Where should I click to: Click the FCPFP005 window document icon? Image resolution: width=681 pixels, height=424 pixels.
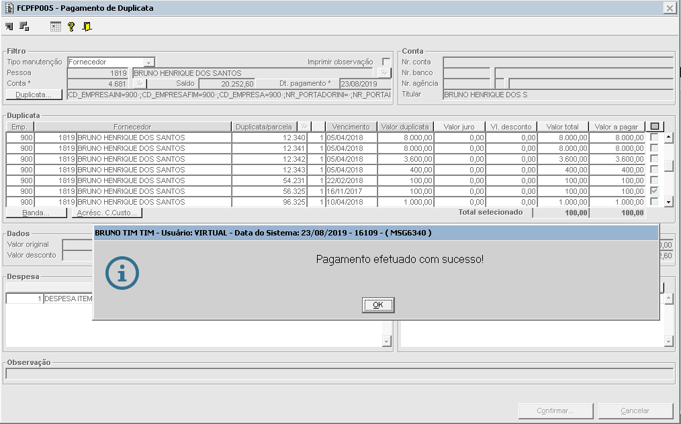click(9, 8)
